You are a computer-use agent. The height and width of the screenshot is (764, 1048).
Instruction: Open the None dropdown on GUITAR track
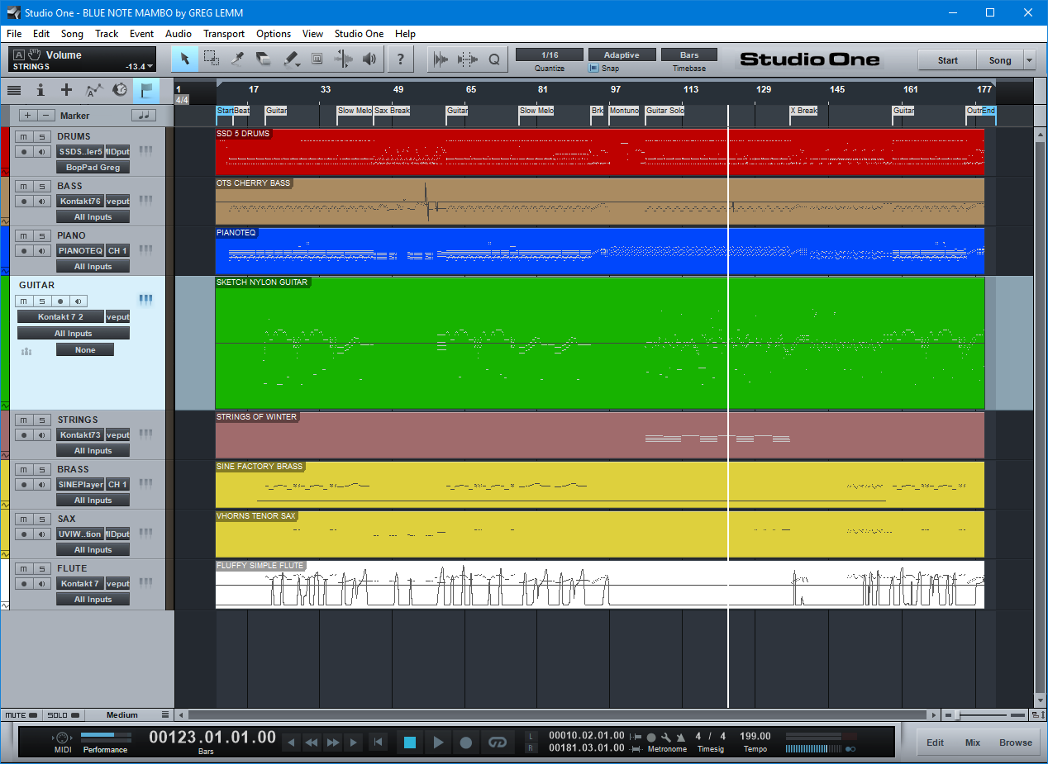(x=85, y=349)
